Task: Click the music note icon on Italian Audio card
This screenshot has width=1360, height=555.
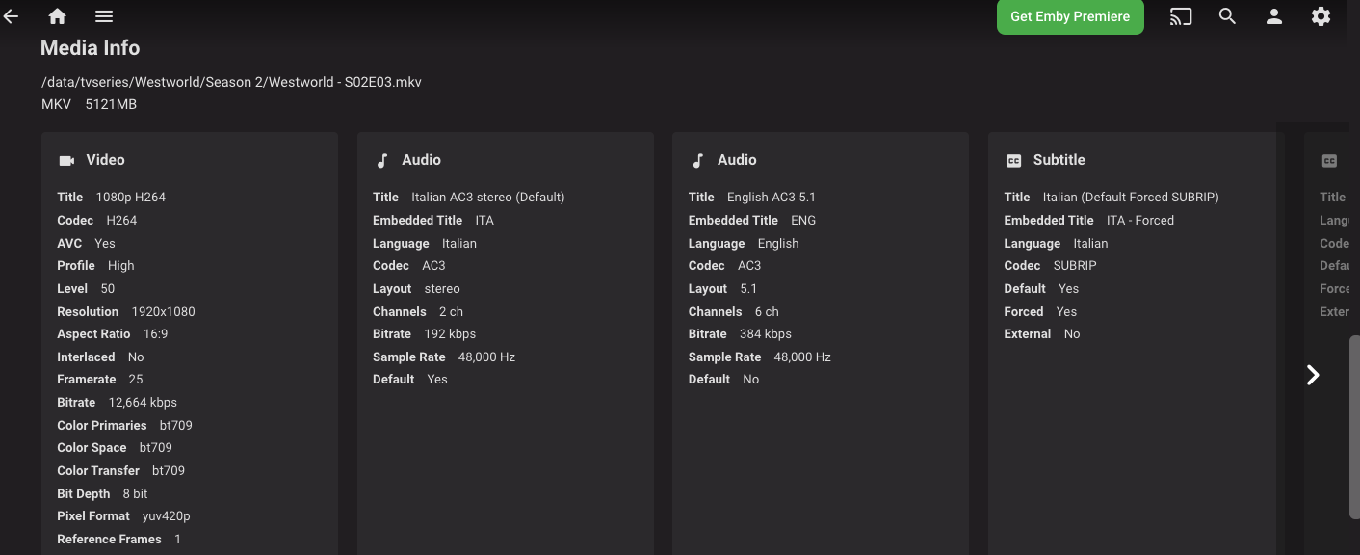Action: click(382, 161)
